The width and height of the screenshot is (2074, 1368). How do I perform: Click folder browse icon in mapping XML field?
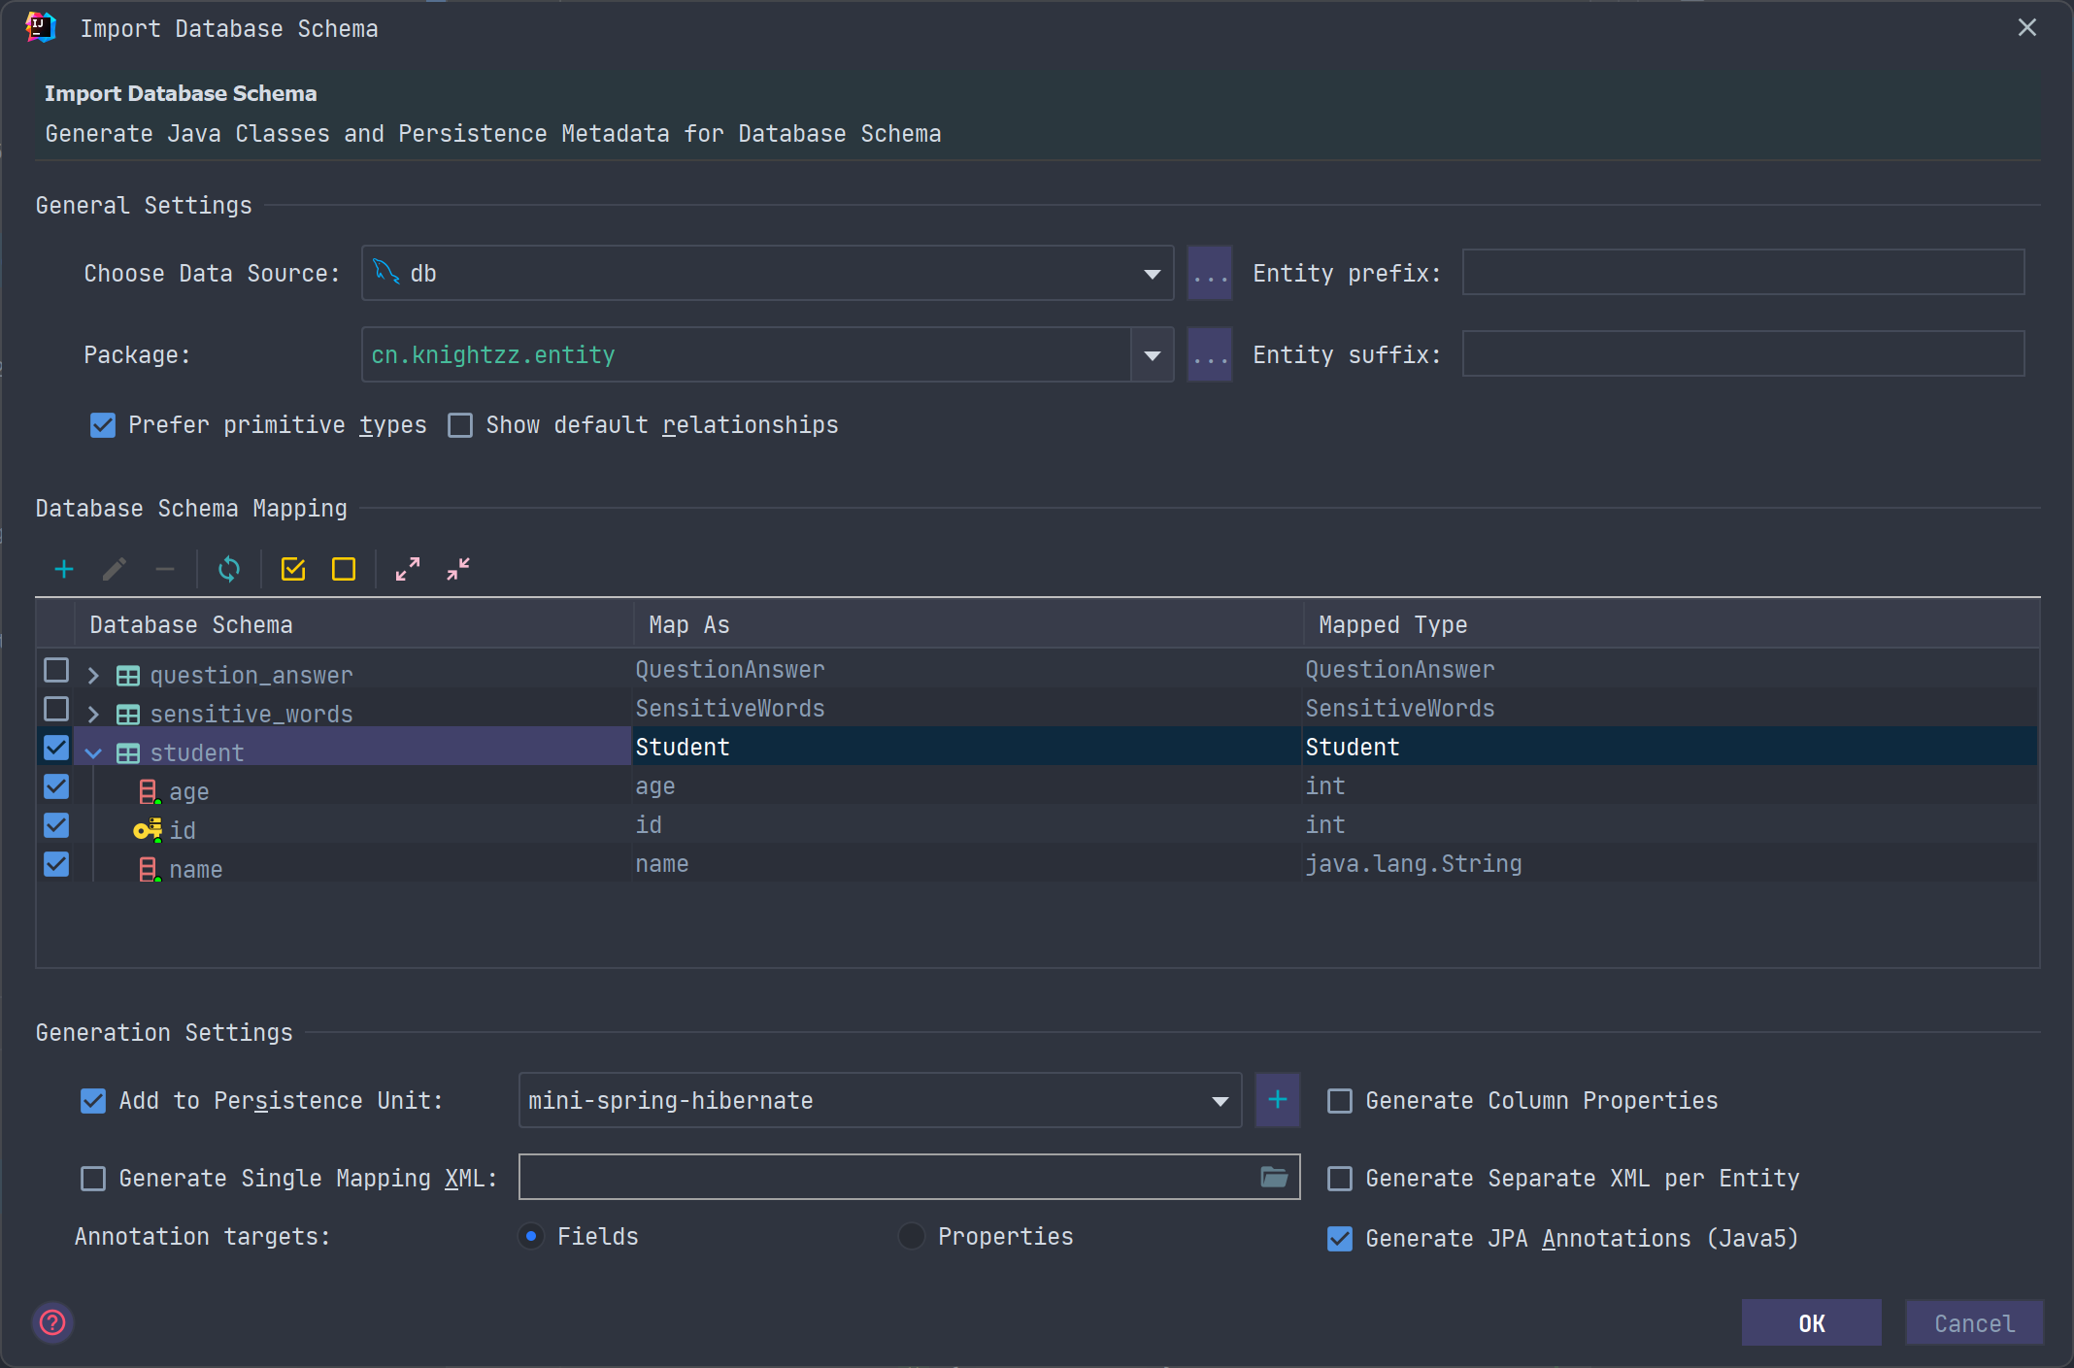tap(1274, 1178)
